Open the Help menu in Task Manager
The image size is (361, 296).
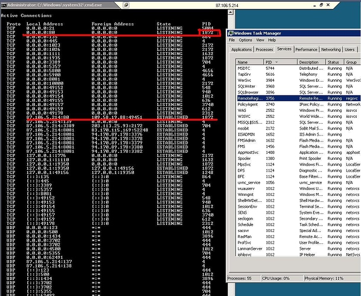point(272,40)
